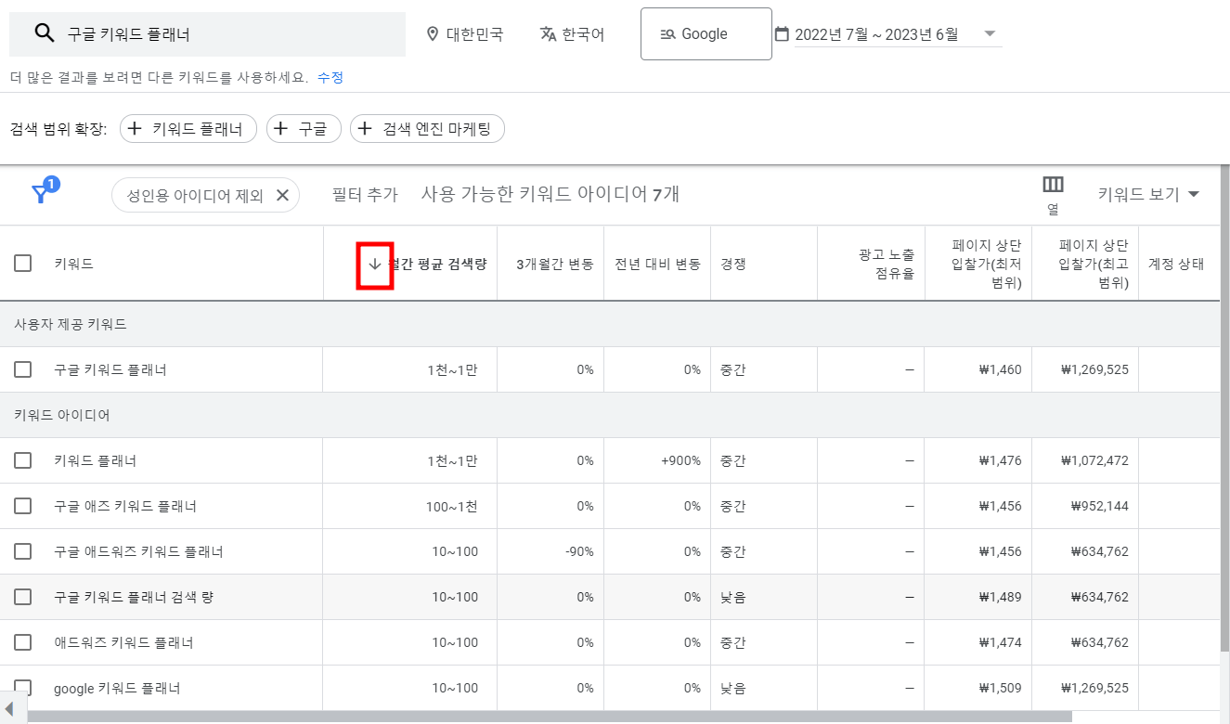Open the filter funnel icon
The height and width of the screenshot is (724, 1230).
(41, 193)
